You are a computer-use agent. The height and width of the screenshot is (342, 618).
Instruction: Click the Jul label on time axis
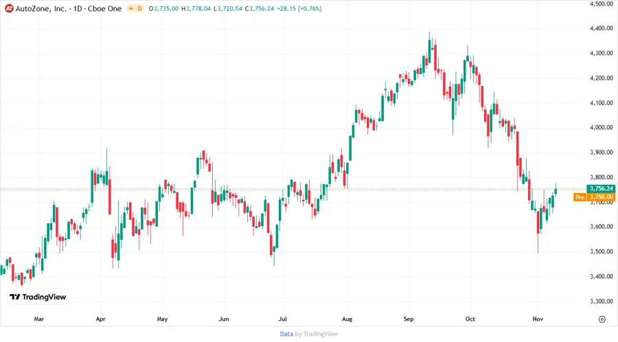pyautogui.click(x=282, y=319)
